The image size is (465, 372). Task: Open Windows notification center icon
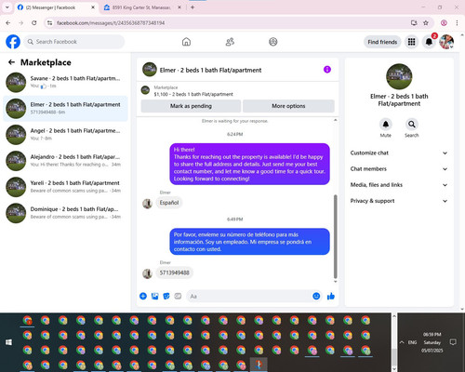[453, 342]
